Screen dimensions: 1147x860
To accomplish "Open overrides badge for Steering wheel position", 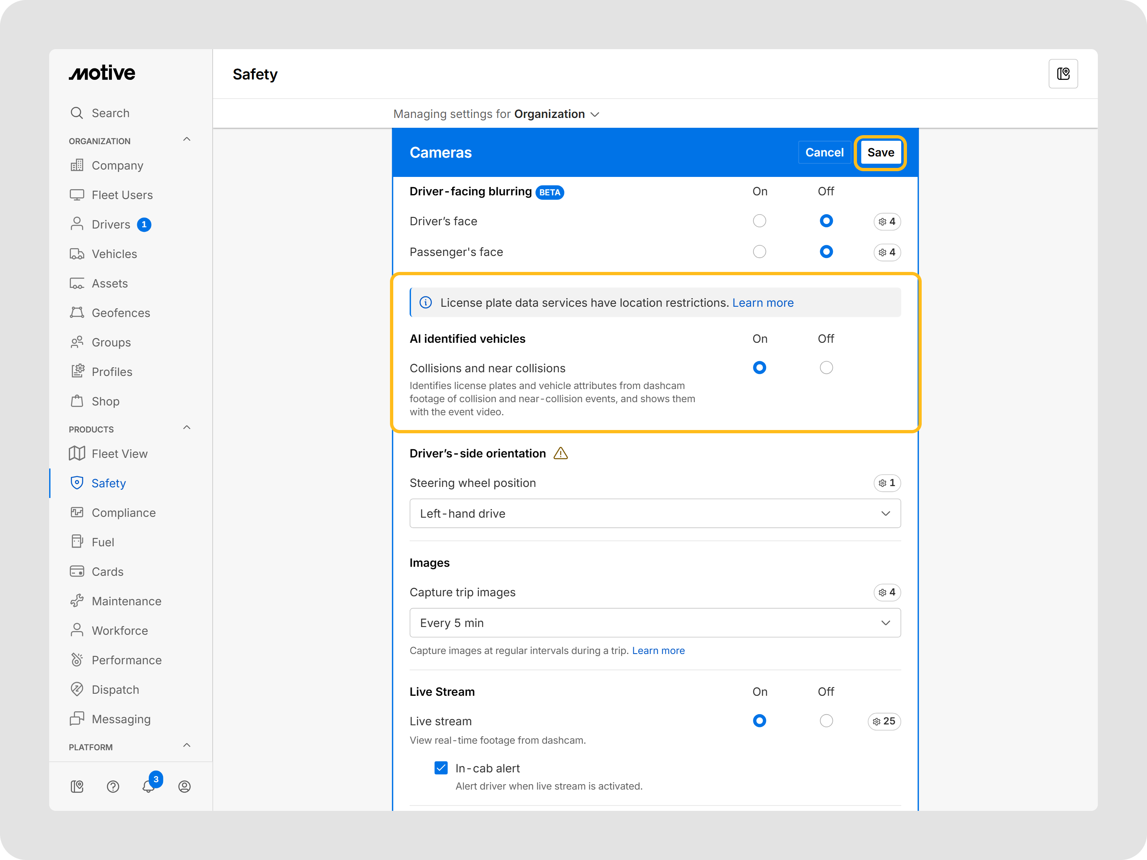I will click(887, 482).
